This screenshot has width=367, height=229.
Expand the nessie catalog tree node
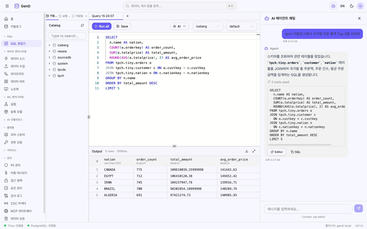tap(49, 51)
